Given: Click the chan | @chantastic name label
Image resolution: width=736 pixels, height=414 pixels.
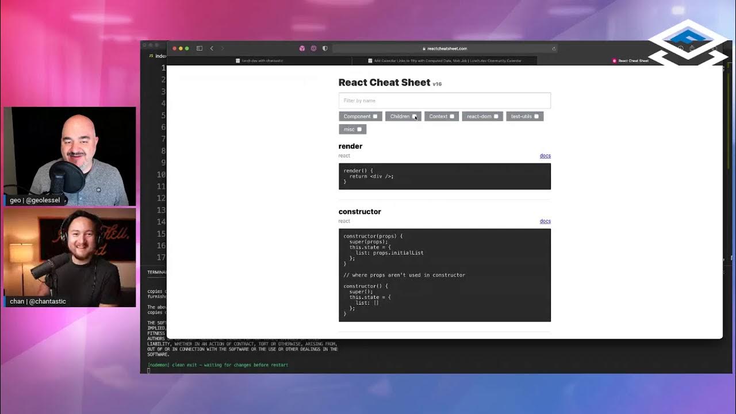Looking at the screenshot, I should pyautogui.click(x=38, y=301).
